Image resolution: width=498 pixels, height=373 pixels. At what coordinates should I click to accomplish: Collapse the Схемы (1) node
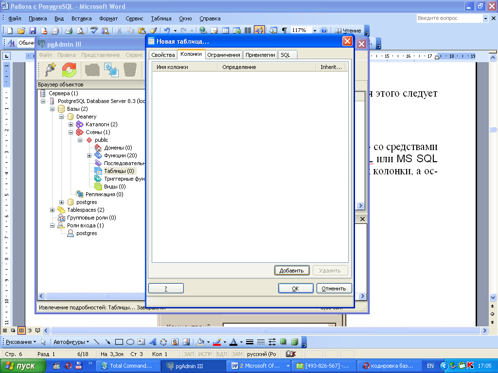[71, 132]
